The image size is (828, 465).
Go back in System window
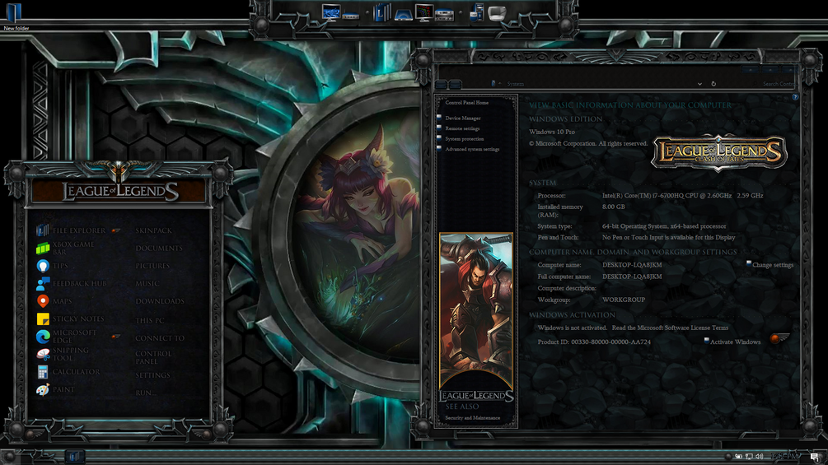point(442,84)
